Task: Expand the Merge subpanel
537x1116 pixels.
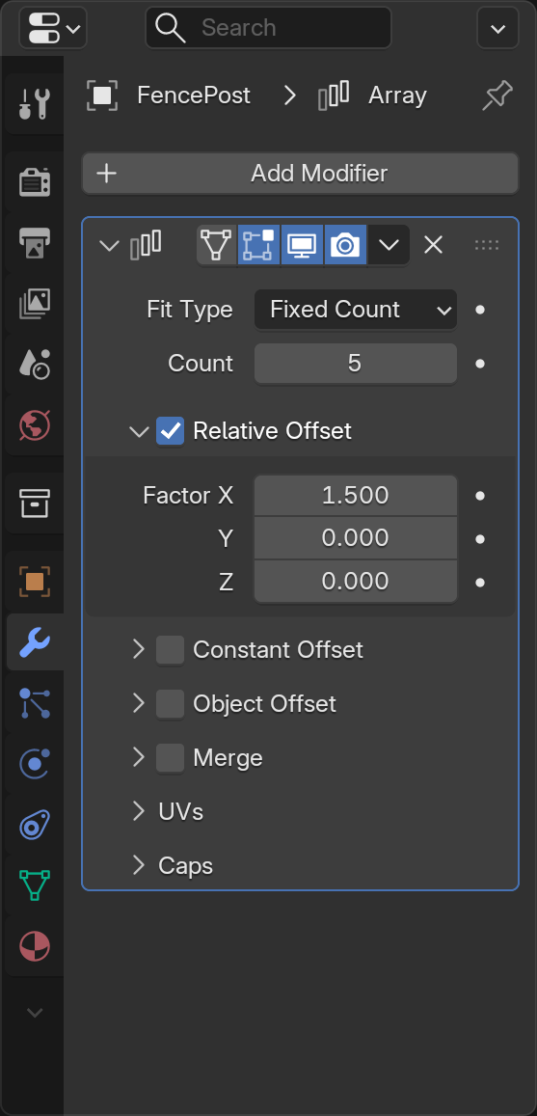Action: (x=139, y=757)
